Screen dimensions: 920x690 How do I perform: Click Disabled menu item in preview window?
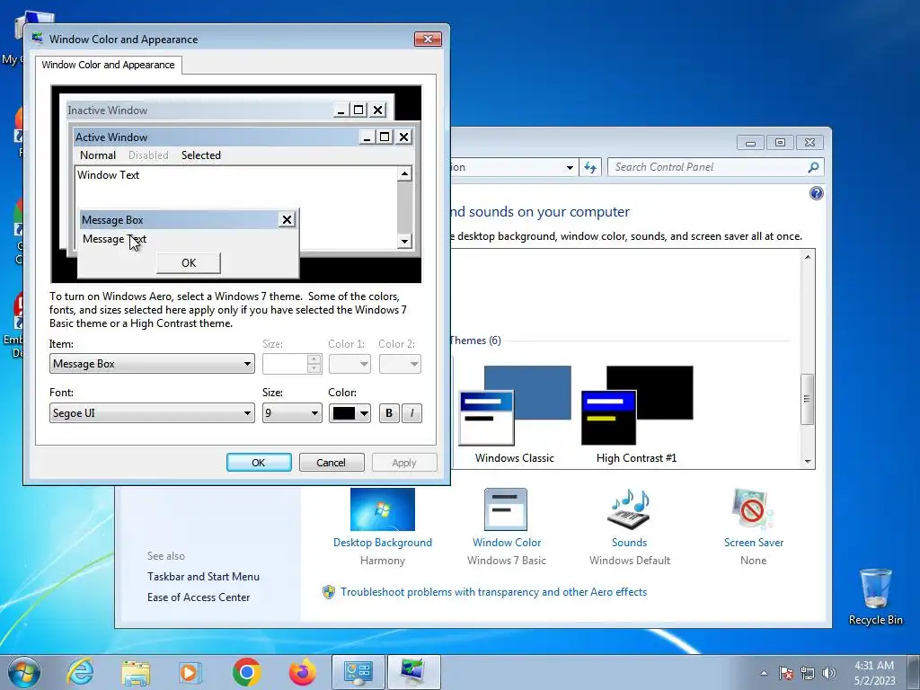pos(148,155)
